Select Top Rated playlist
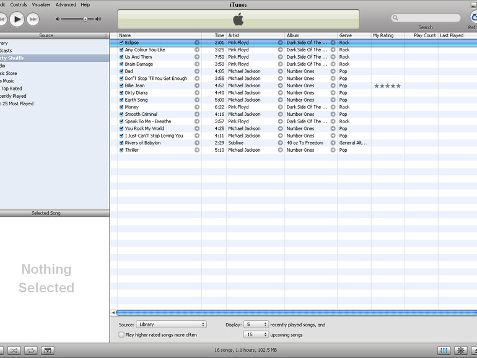 coord(55,89)
